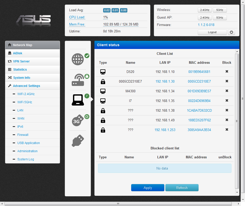
Task: Expand the Advanced Settings menu section
Action: coord(27,86)
